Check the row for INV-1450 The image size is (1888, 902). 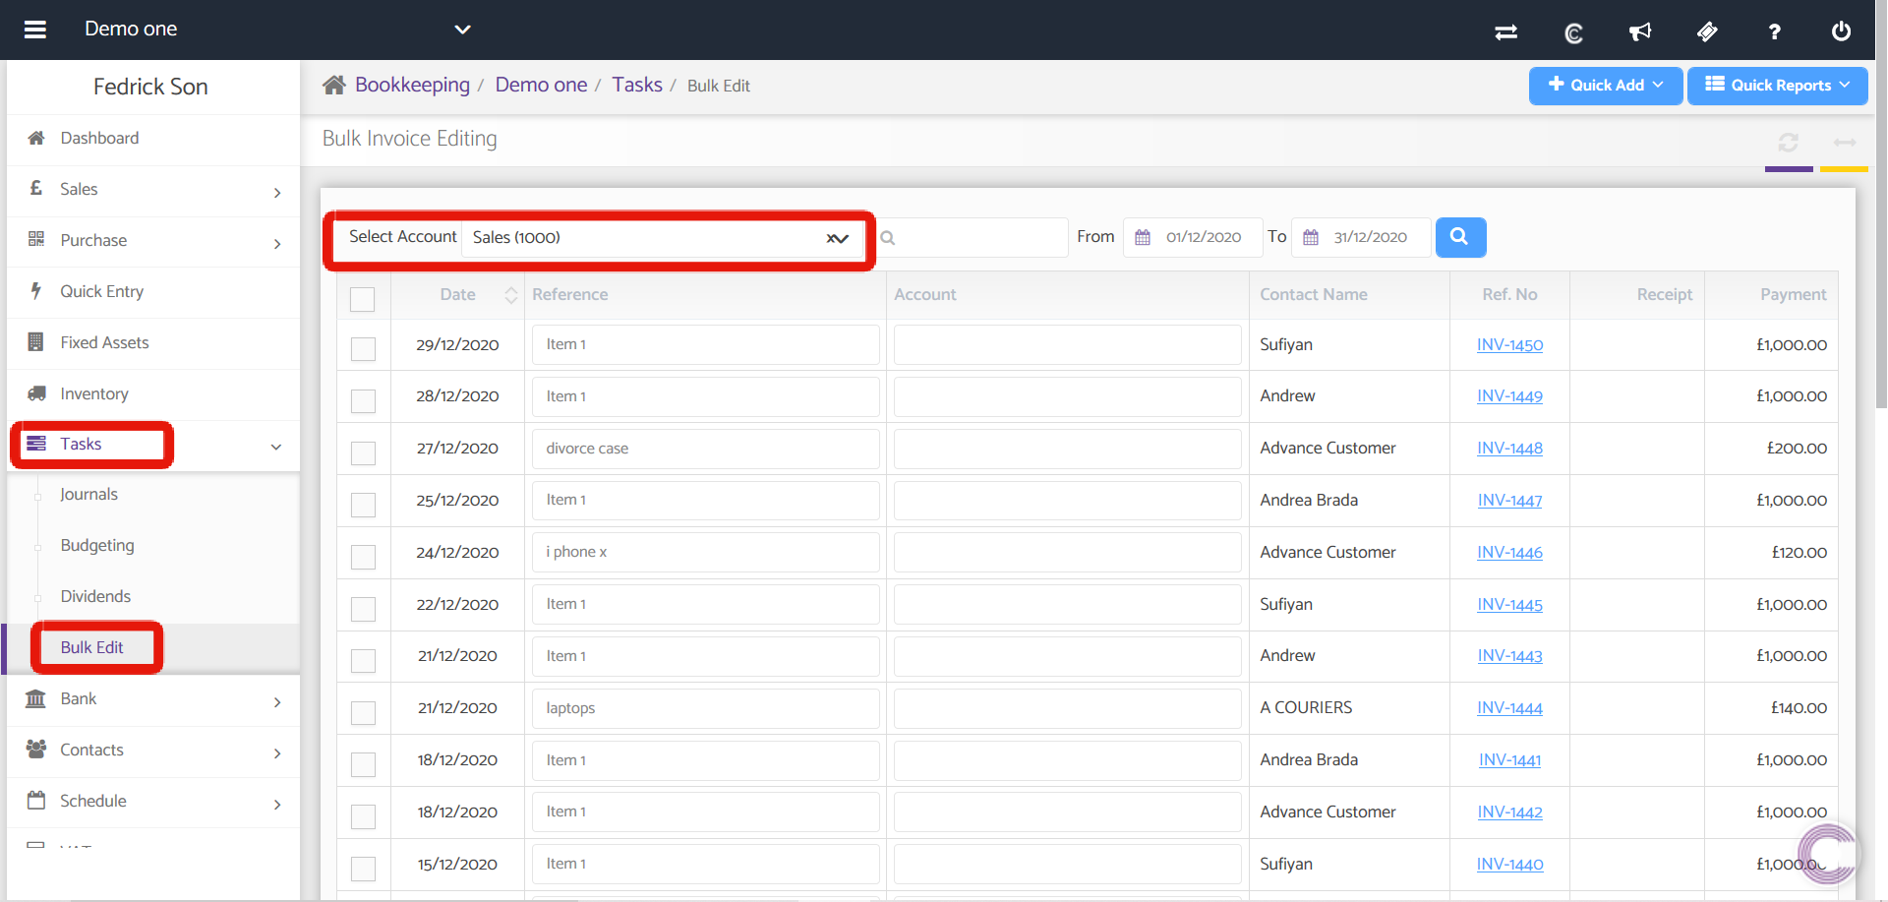coord(363,349)
